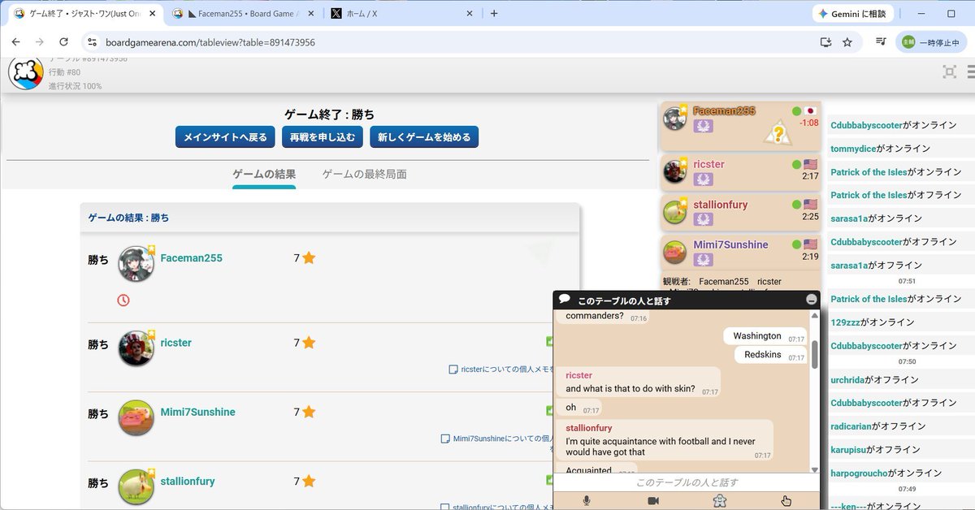This screenshot has width=975, height=510.
Task: Click install/cast icon in address bar
Action: click(825, 42)
